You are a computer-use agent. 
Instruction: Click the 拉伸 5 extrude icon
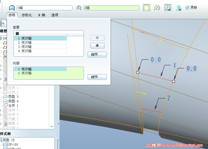click(x=5, y=115)
